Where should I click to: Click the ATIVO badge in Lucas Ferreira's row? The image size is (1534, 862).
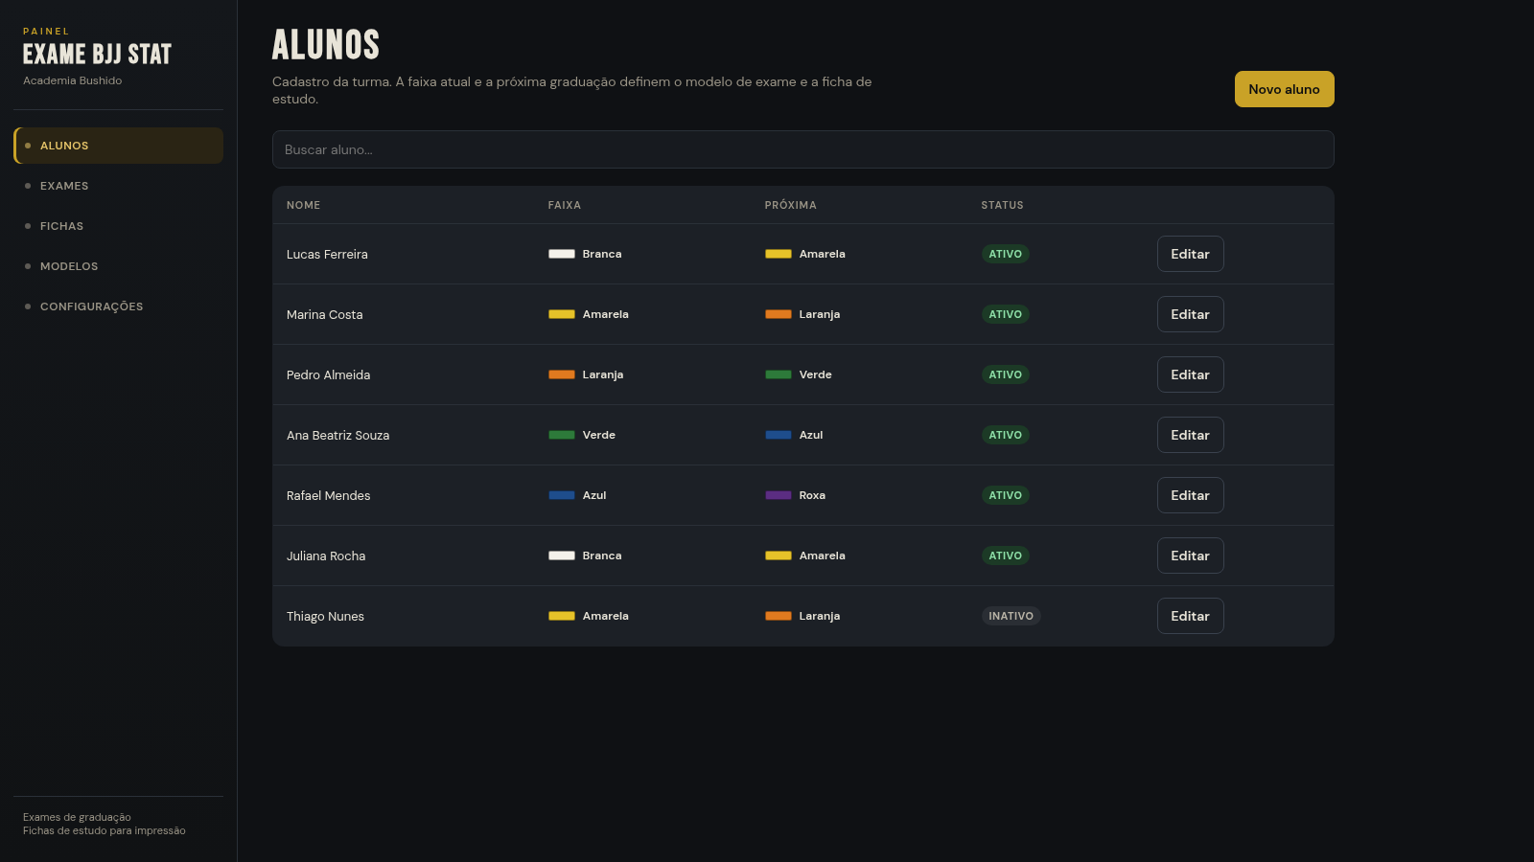tap(1005, 254)
